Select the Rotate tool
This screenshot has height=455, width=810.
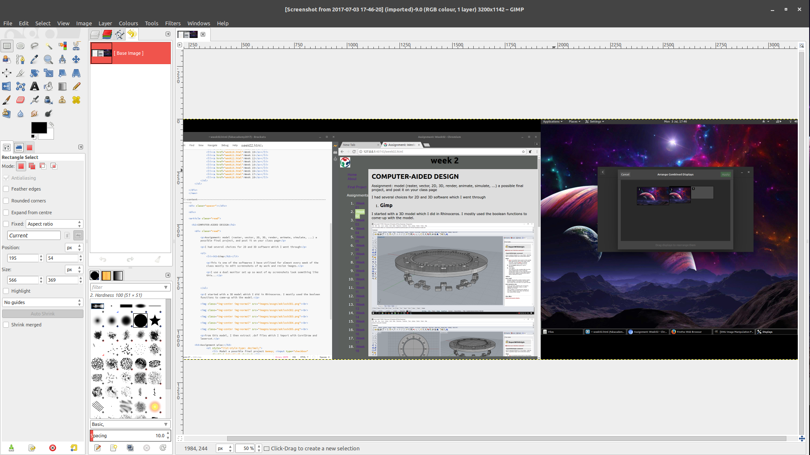point(35,73)
